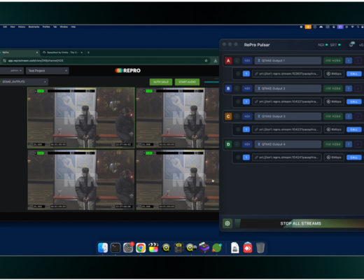Click the AUTO SOLO button in RePro
The image size is (364, 280).
click(x=161, y=82)
